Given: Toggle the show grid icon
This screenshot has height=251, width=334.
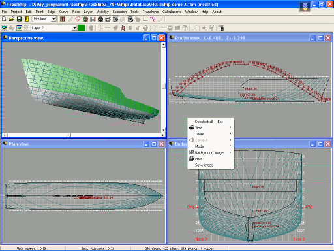Looking at the screenshot, I should click(x=93, y=19).
